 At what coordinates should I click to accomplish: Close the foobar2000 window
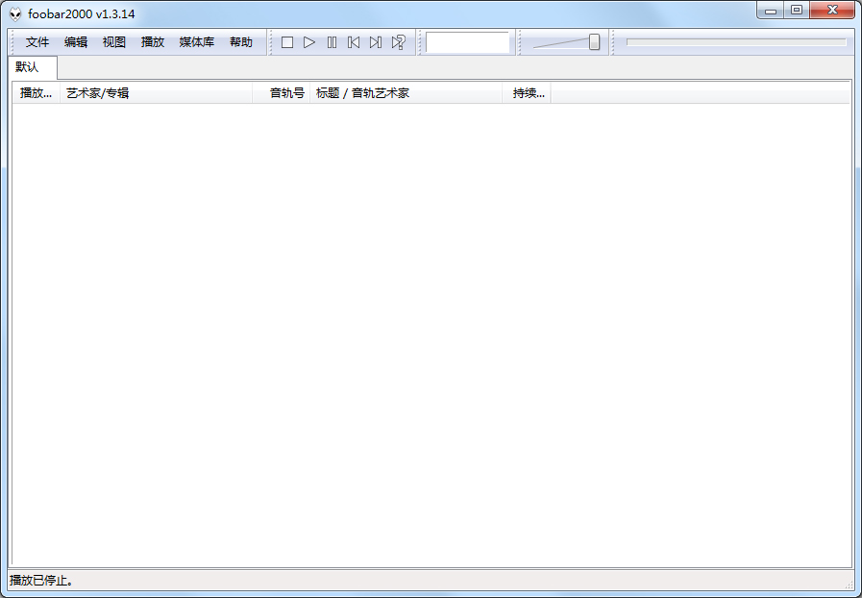[x=832, y=10]
